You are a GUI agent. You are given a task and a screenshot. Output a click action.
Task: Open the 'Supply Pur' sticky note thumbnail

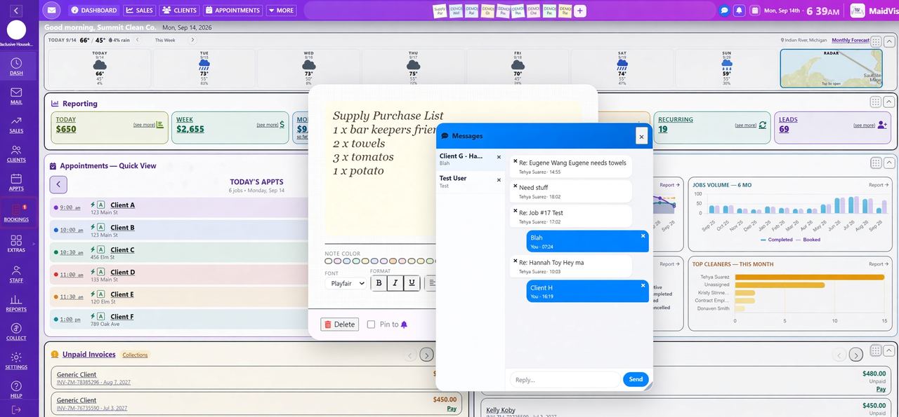coord(440,11)
